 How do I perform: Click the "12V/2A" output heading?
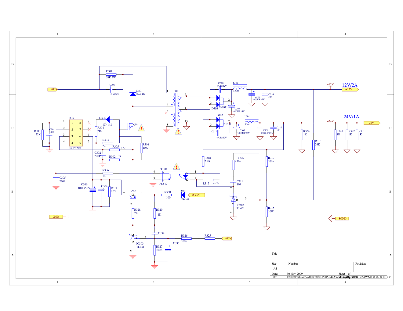(350, 85)
